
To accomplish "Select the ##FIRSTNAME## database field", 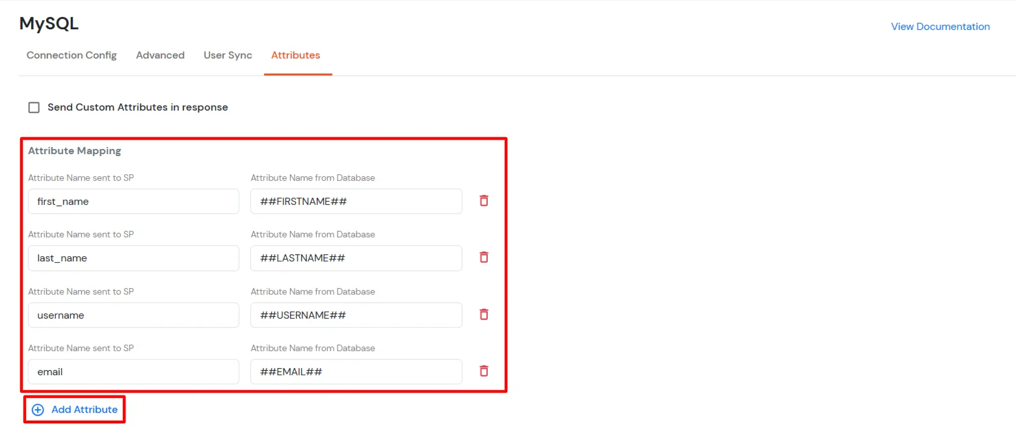I will point(356,201).
